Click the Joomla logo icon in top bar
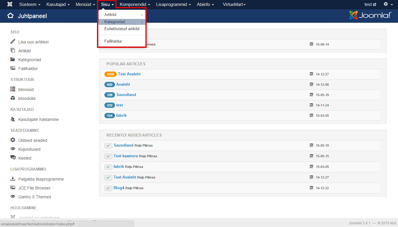The height and width of the screenshot is (227, 398). point(9,4)
